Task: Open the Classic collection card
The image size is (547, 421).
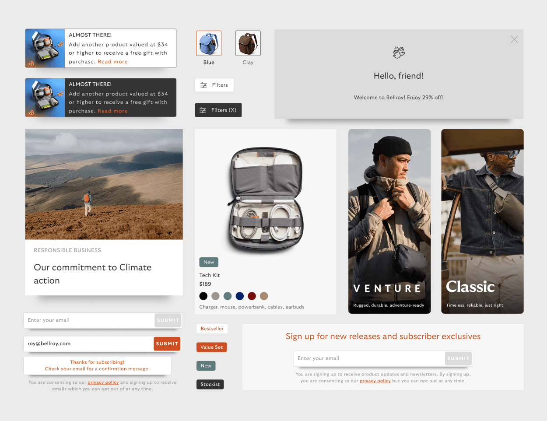Action: tap(482, 221)
